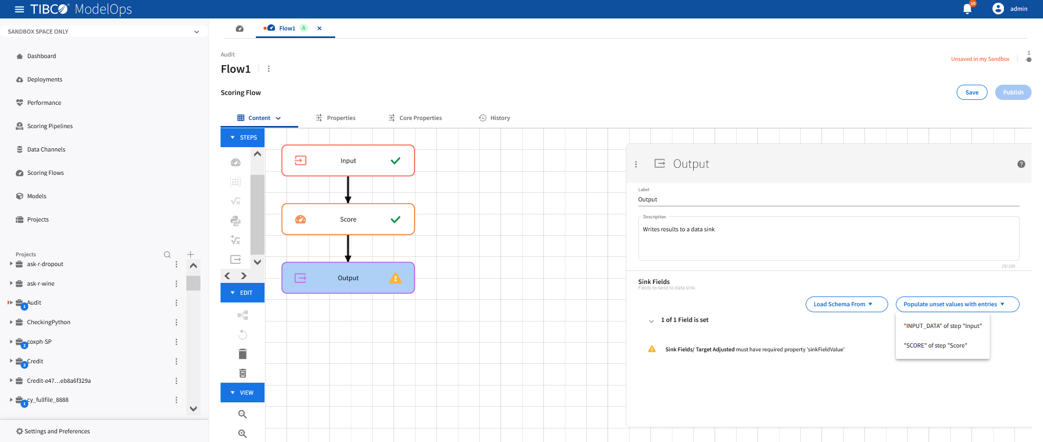Choose "INPUT_DATA" of step "Input" entry
Viewport: 1043px width, 442px height.
click(x=943, y=326)
